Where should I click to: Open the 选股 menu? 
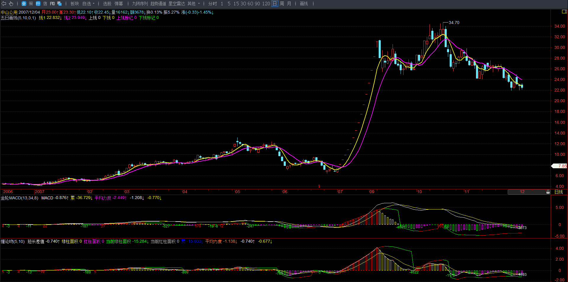point(107,4)
